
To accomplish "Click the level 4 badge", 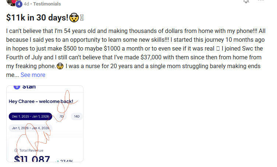I will click(19, 4).
